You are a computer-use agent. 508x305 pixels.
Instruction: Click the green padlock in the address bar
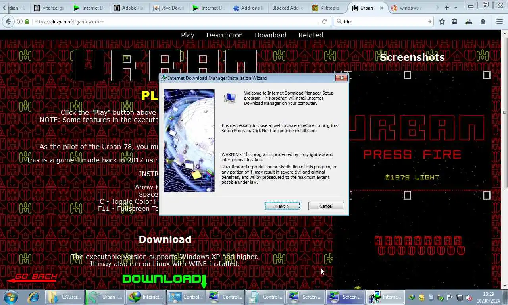tap(27, 21)
